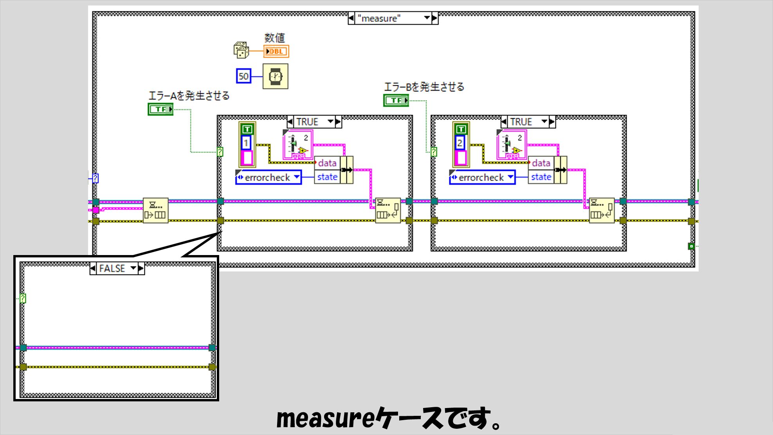Click the Enqueue Element node in first case
This screenshot has width=773, height=435.
click(387, 210)
